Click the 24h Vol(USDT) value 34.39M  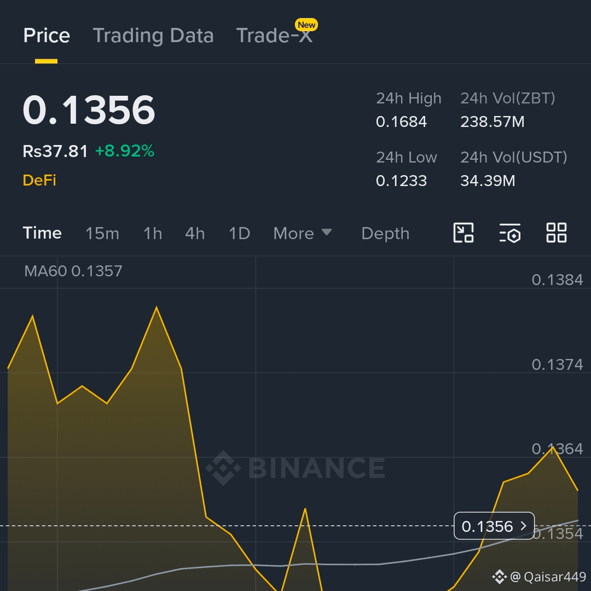[488, 181]
